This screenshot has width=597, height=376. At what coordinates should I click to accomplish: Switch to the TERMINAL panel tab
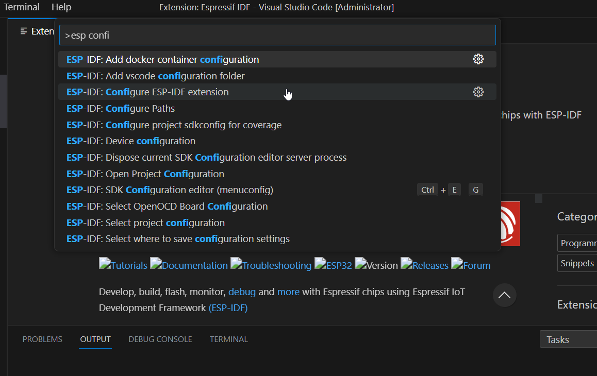pos(229,339)
